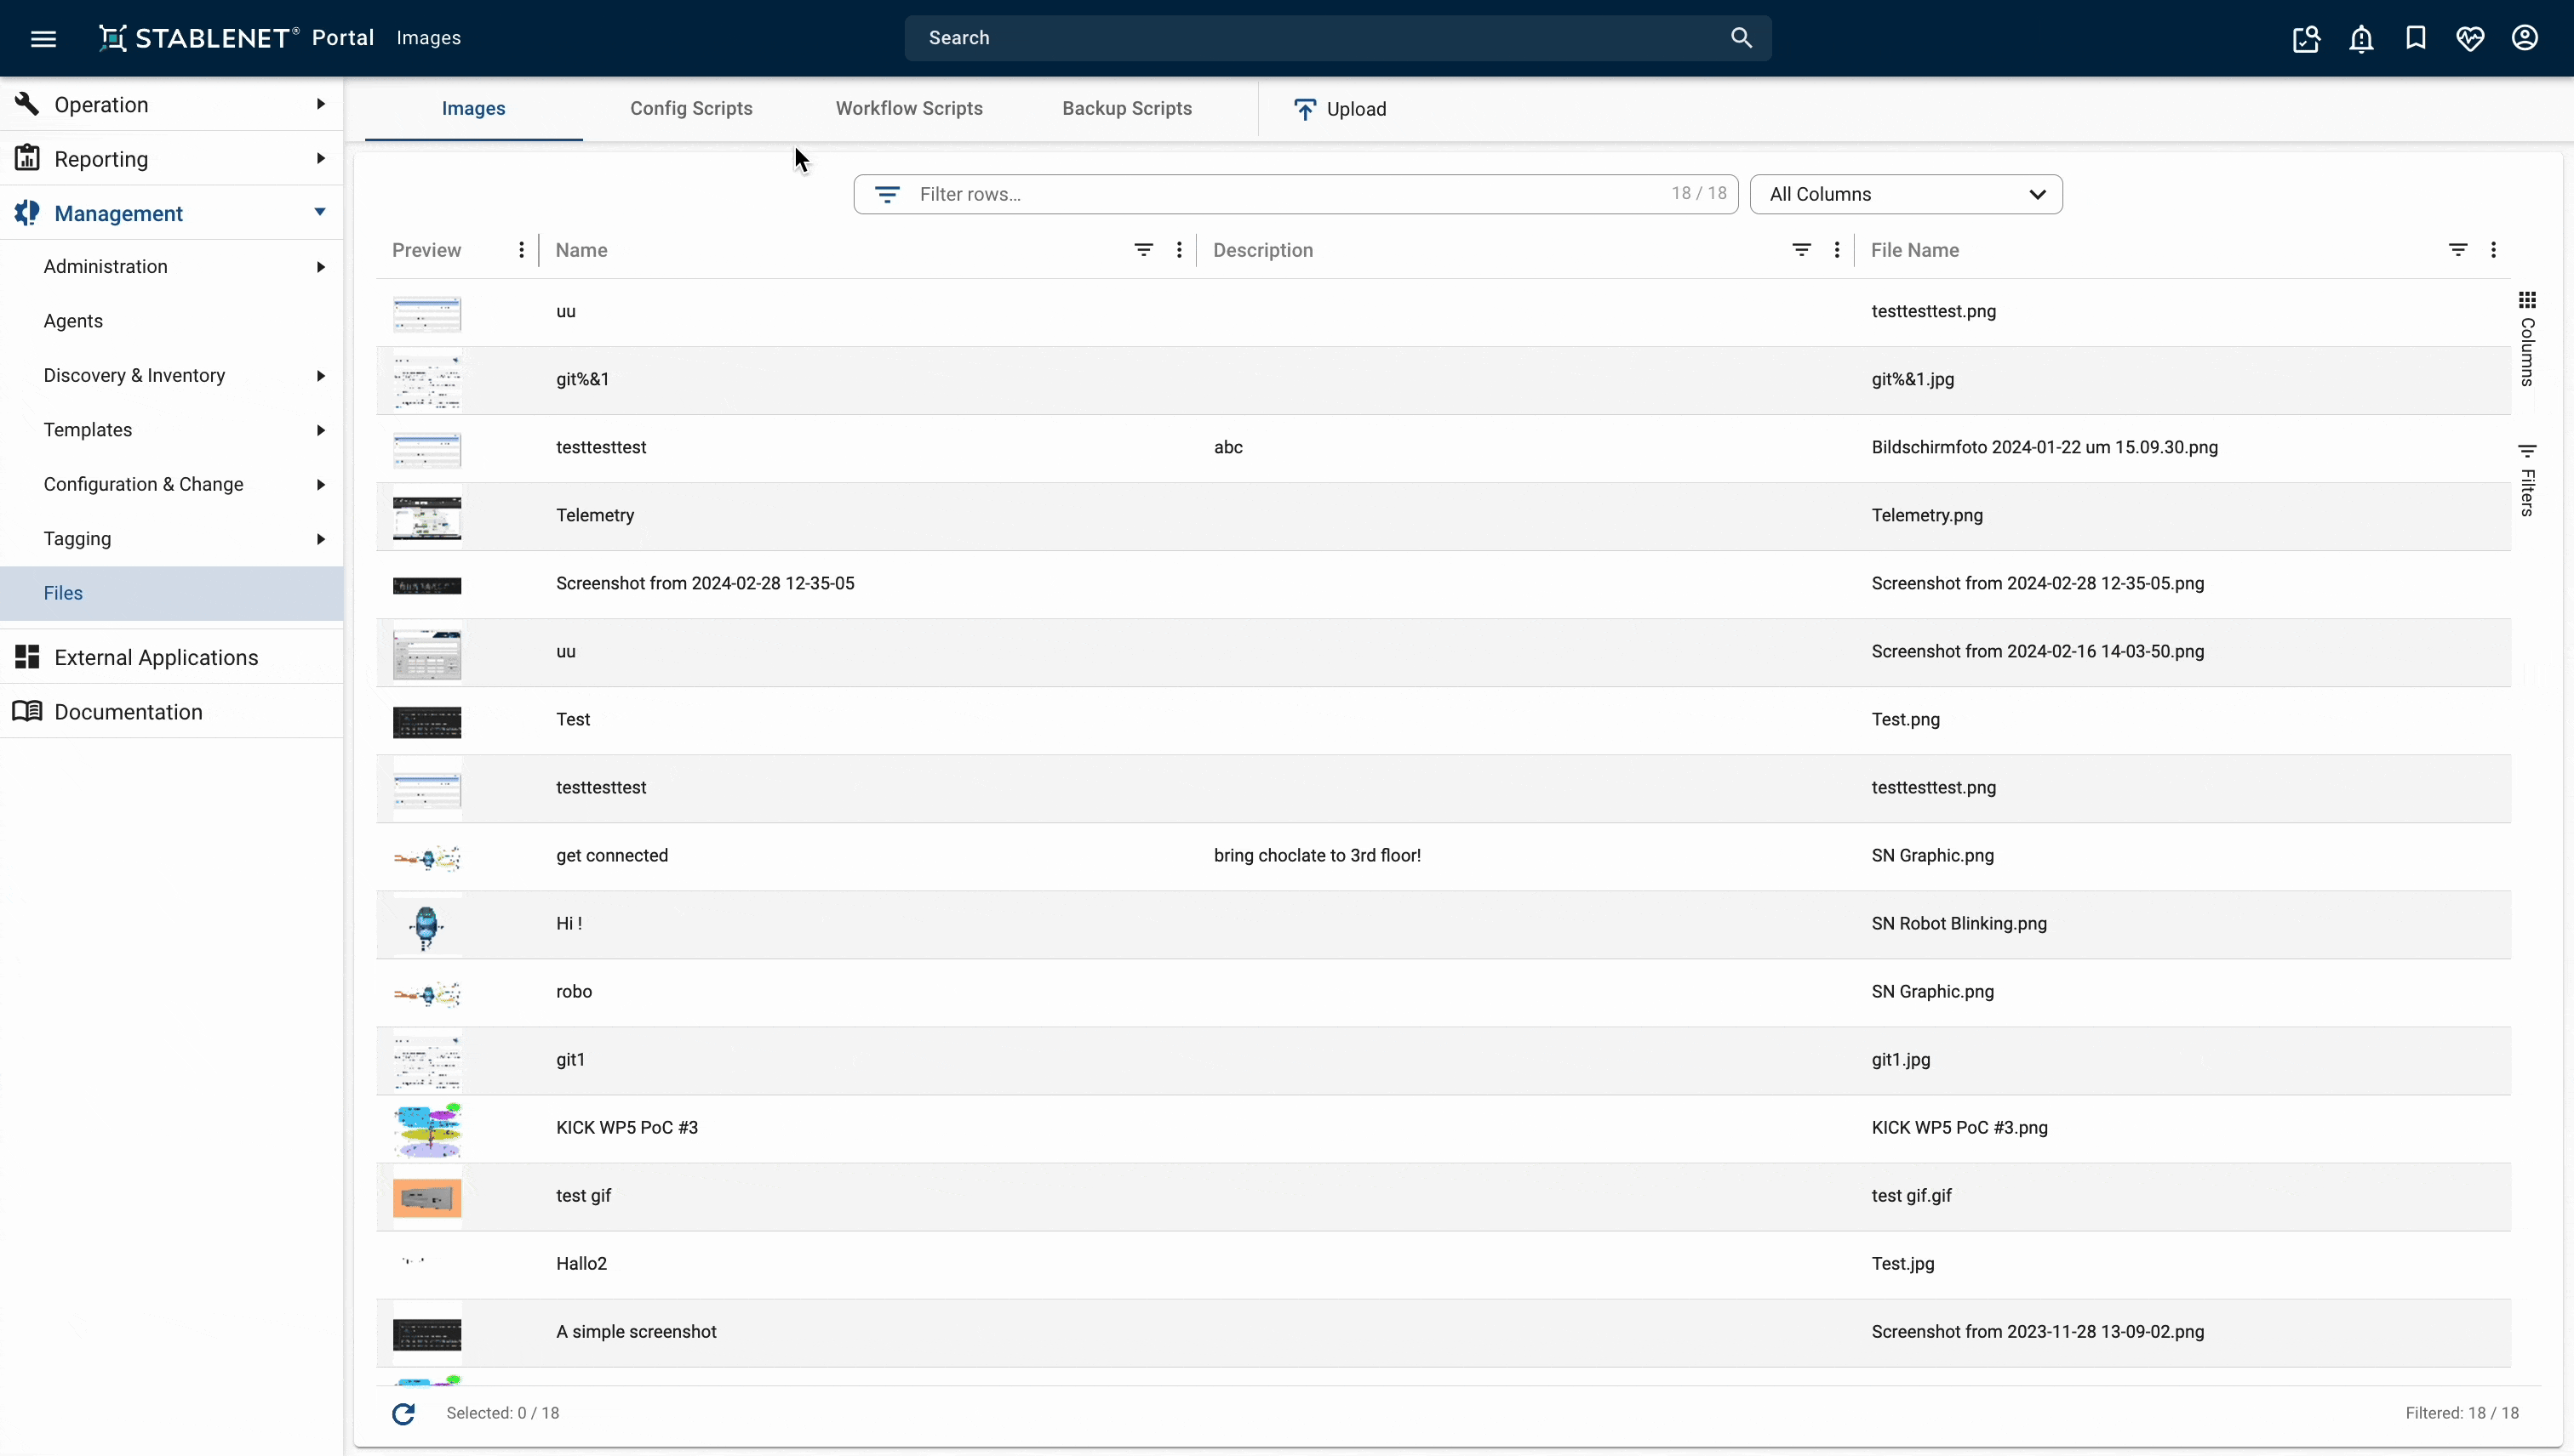Open the health heartbeat icon
Screen dimensions: 2574x1456
[2470, 38]
